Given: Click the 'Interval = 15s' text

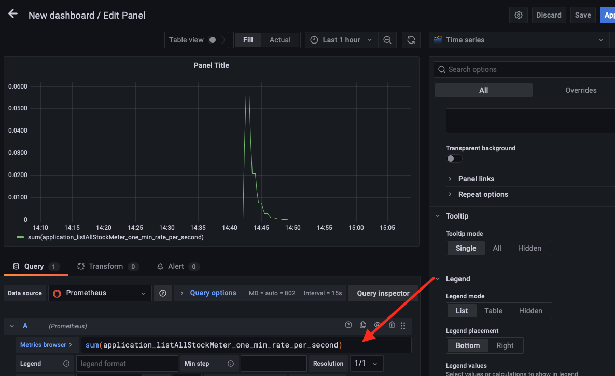Looking at the screenshot, I should point(323,293).
